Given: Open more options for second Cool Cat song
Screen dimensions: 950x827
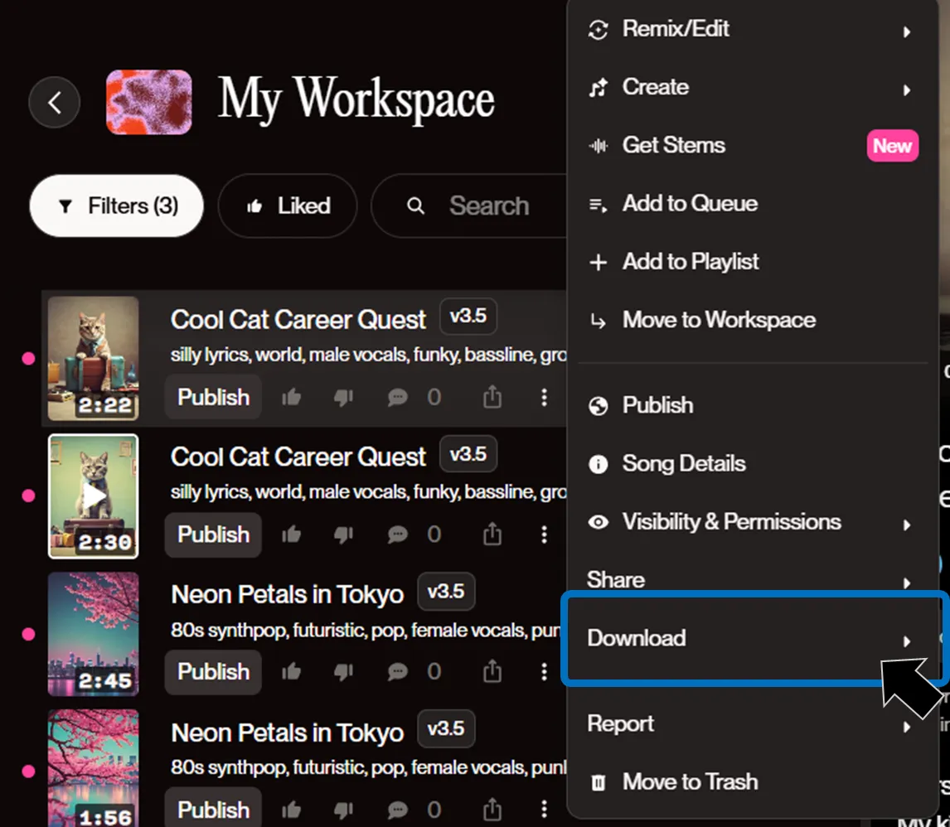Looking at the screenshot, I should [x=544, y=535].
